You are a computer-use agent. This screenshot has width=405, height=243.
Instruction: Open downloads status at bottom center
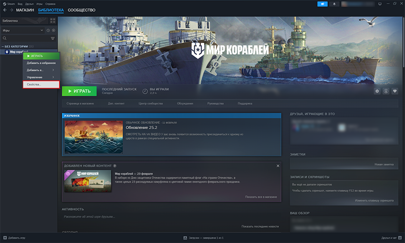pyautogui.click(x=204, y=238)
